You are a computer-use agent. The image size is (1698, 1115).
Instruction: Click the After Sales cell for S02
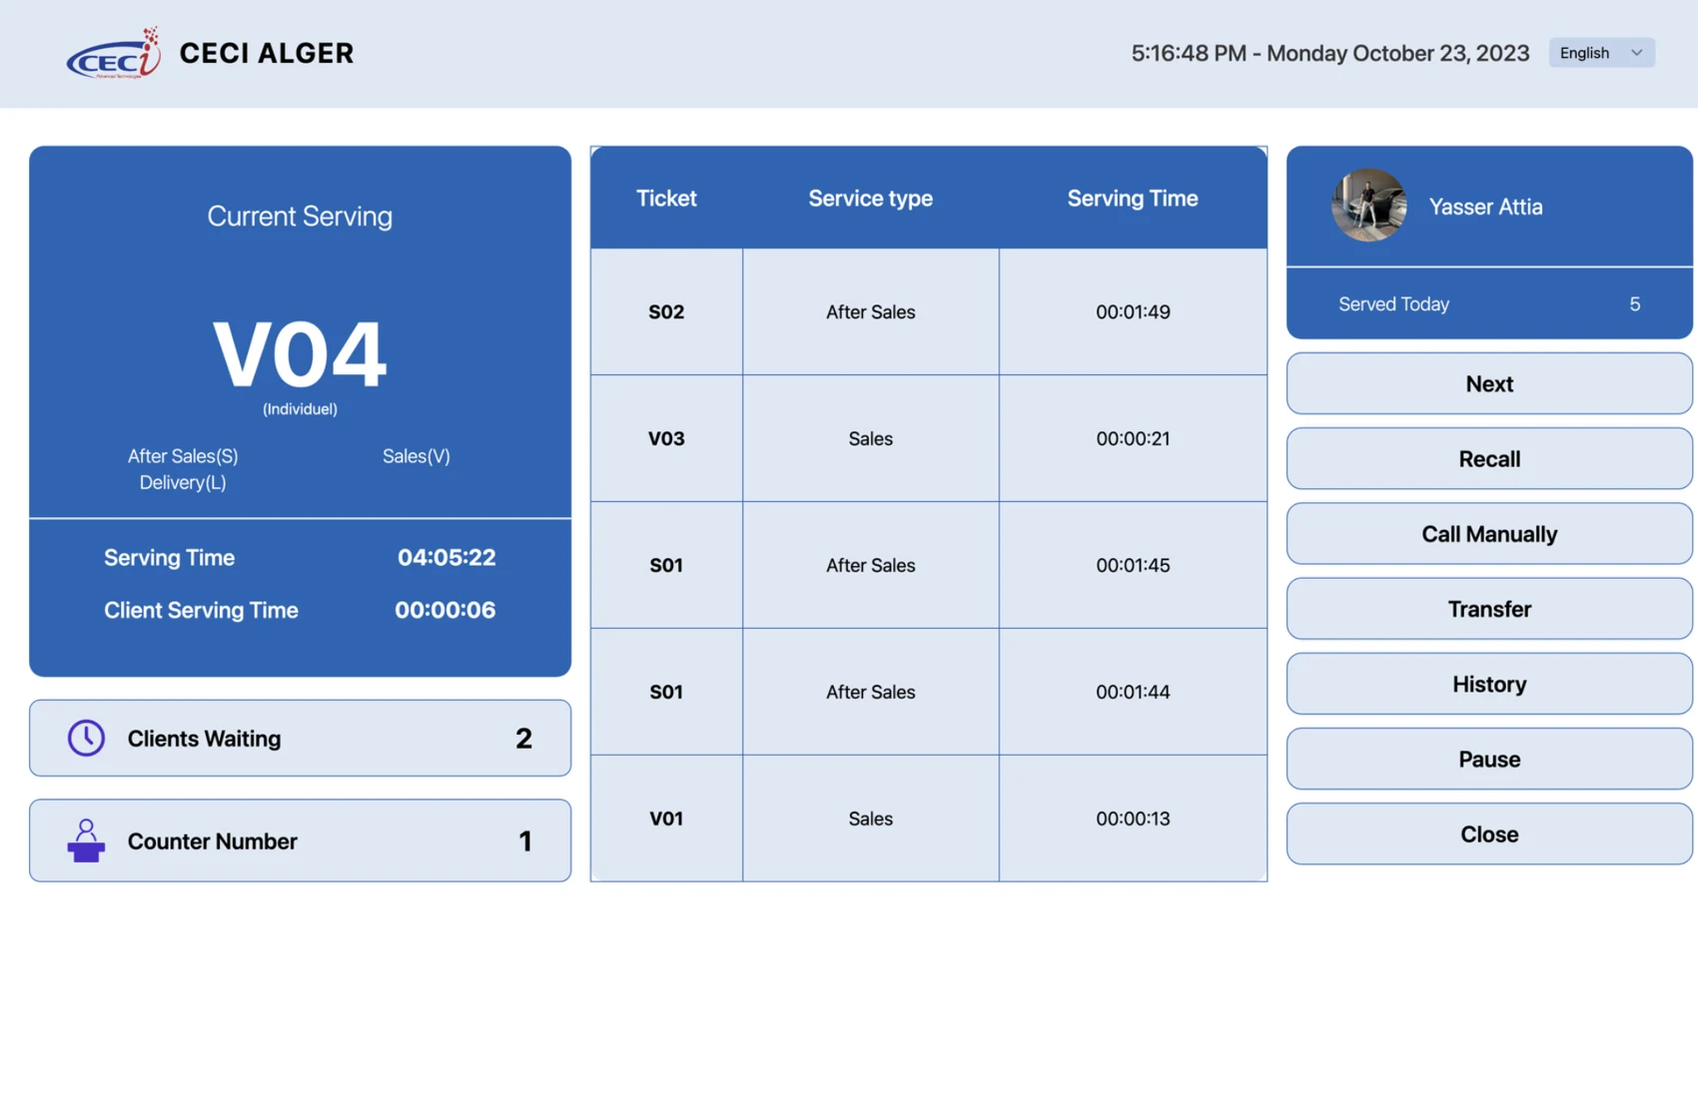click(x=870, y=311)
